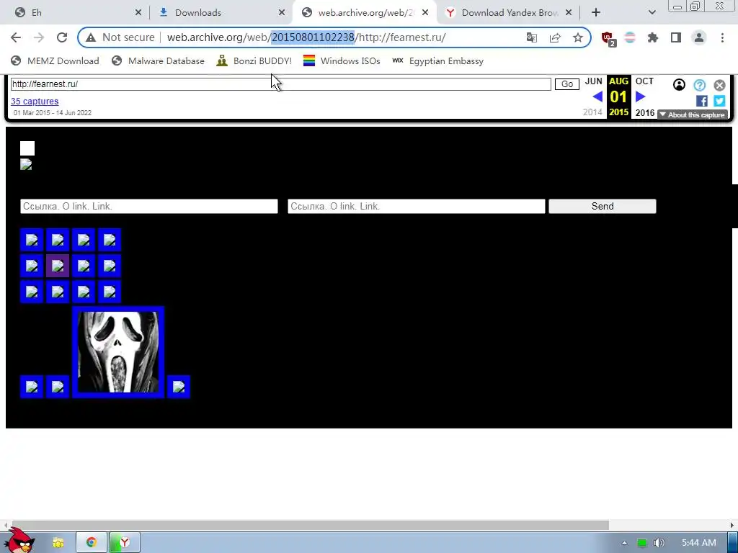738x553 pixels.
Task: Open Chrome from the taskbar
Action: pyautogui.click(x=92, y=543)
